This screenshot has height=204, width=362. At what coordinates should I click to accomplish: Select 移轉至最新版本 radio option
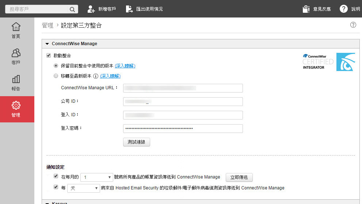tap(56, 76)
